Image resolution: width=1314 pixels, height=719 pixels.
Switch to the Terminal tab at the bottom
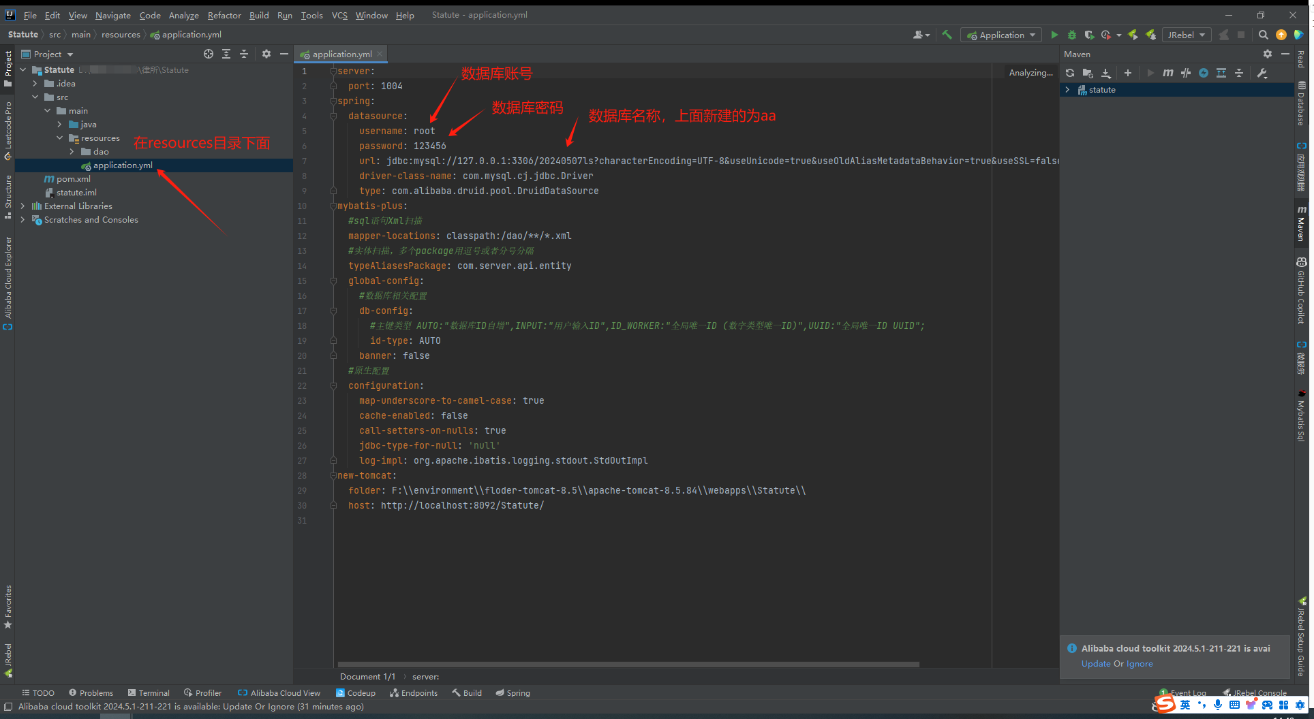pyautogui.click(x=149, y=693)
